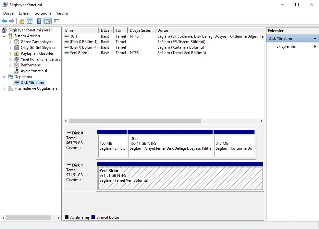The image size is (319, 229).
Task: Expand Hizmetler ve Uygulamalar node
Action: coord(4,89)
